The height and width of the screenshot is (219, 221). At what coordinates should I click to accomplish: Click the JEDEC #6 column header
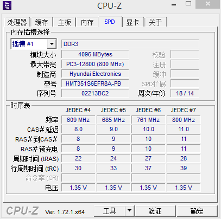[x=148, y=110]
